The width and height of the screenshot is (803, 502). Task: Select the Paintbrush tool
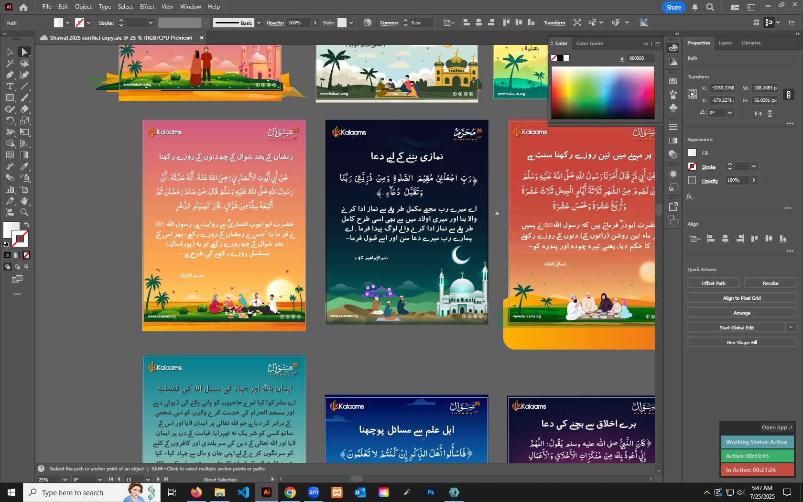click(24, 98)
